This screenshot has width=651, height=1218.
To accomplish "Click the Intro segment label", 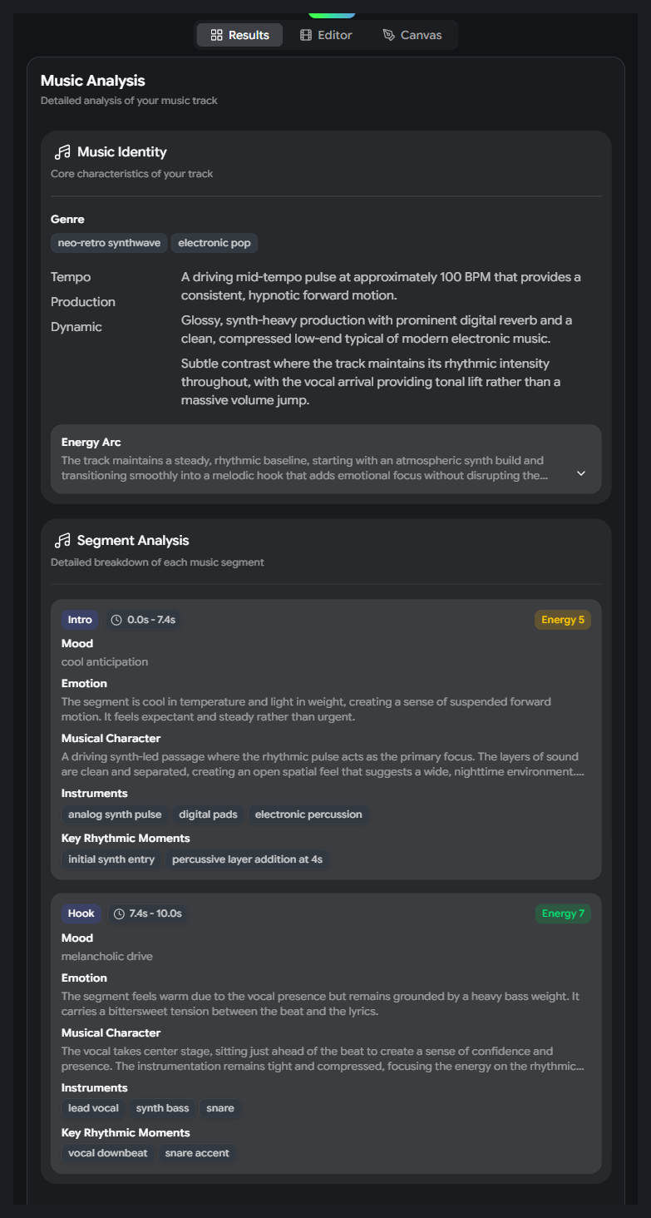I will click(80, 620).
